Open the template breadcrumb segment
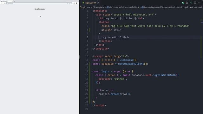Screen dimensions: 203x114 pos(98,7)
